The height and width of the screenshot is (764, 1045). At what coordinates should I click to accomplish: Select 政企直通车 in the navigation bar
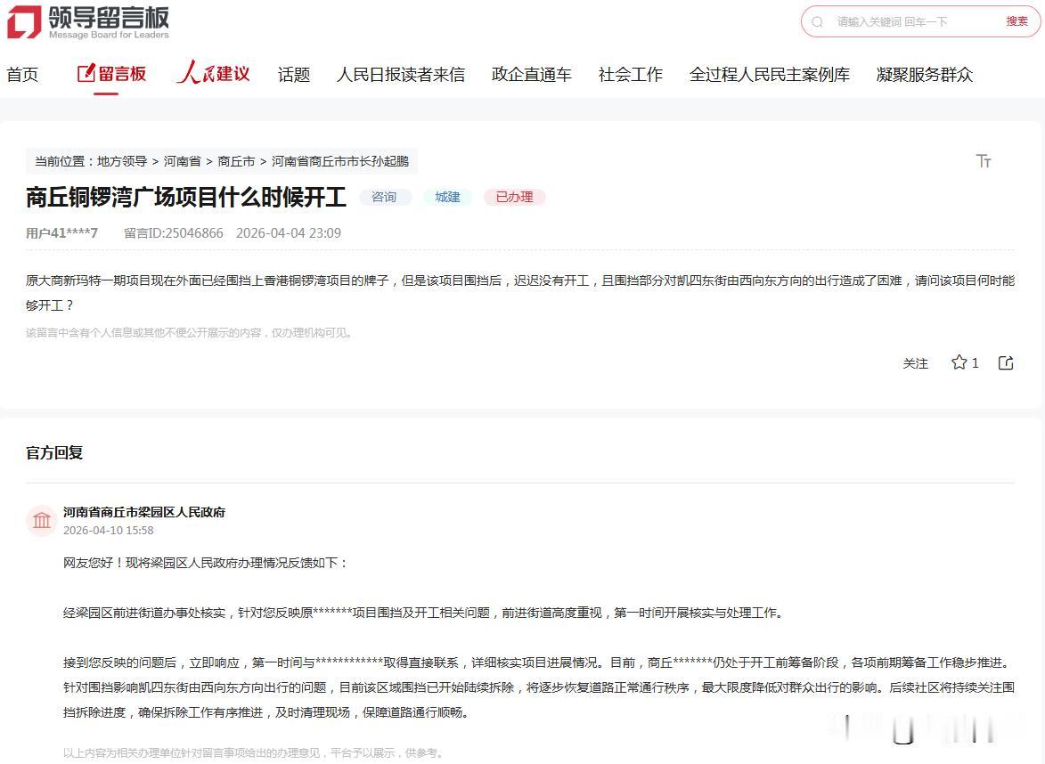tap(531, 75)
